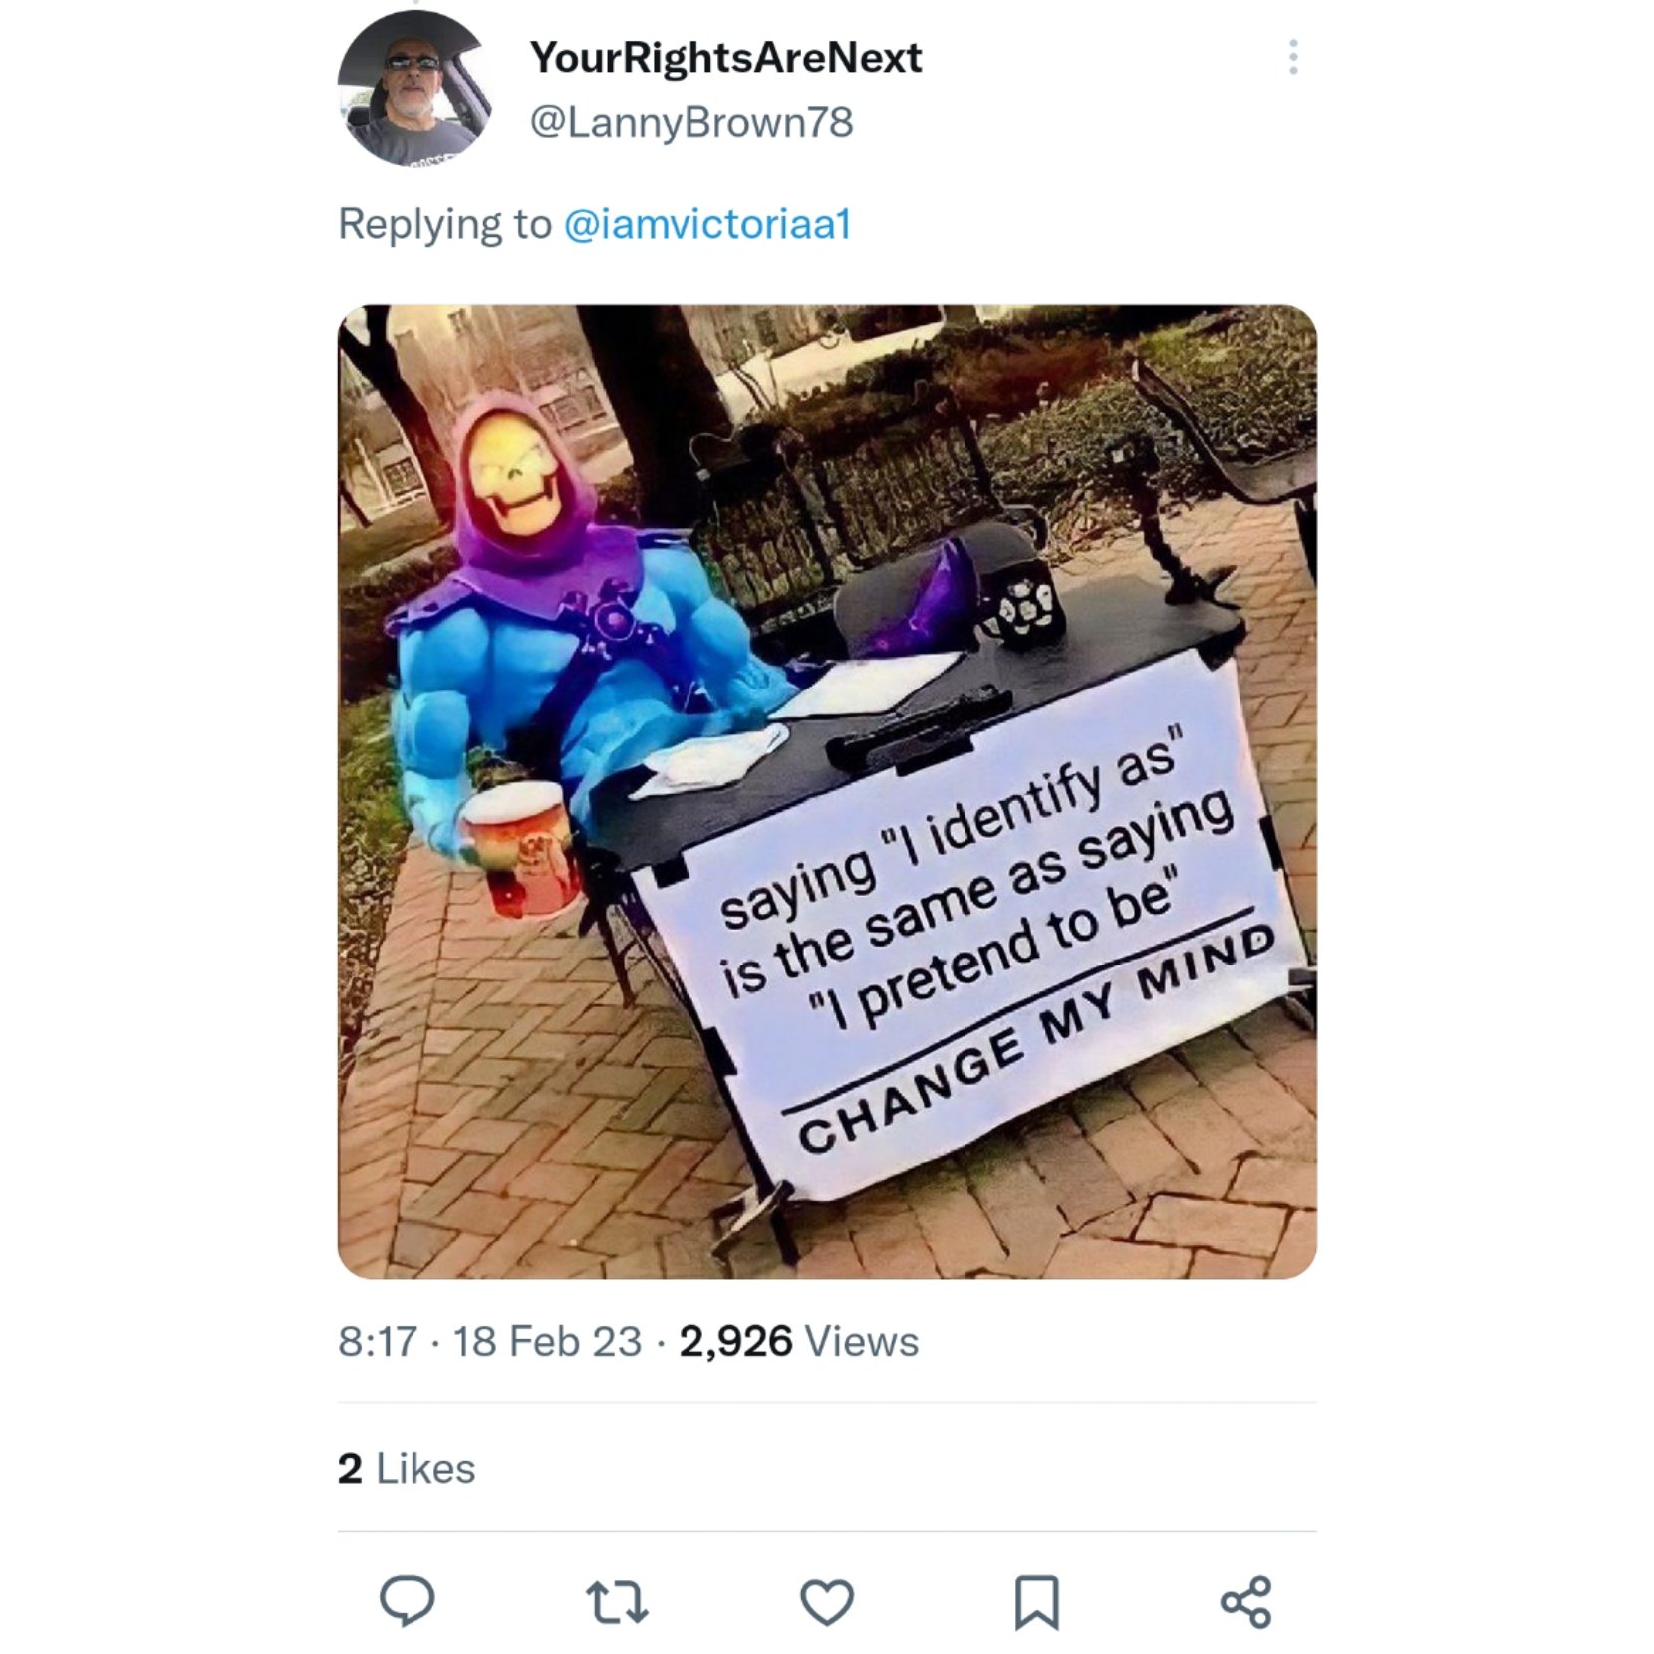Click the mug held by Skeletor
Screen dimensions: 1654x1654
(x=520, y=849)
